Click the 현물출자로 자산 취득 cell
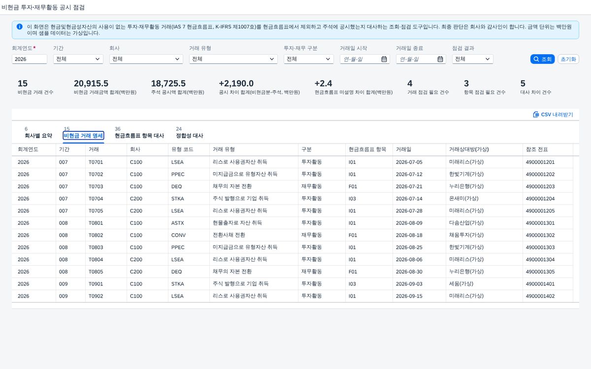Image resolution: width=591 pixels, height=369 pixels. coord(237,223)
